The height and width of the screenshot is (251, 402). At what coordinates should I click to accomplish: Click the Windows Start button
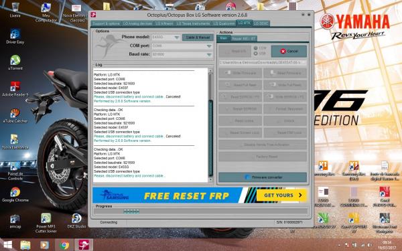(x=7, y=245)
